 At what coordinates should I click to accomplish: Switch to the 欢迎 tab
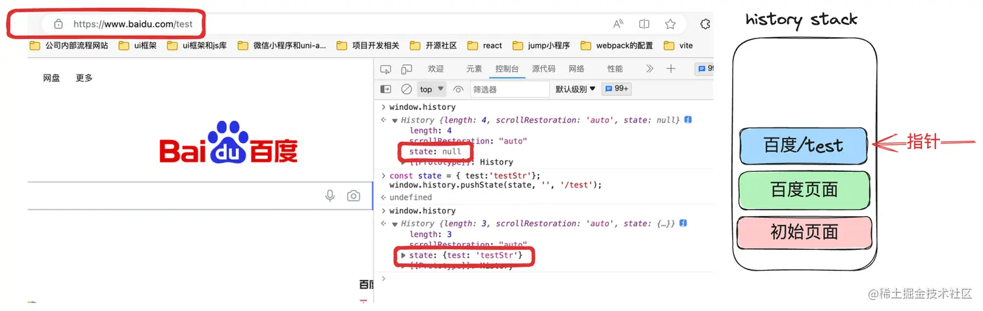(x=436, y=69)
